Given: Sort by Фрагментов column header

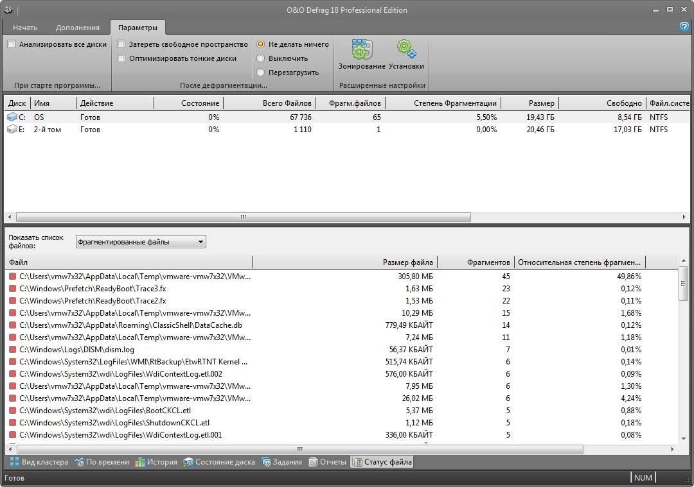Looking at the screenshot, I should (476, 262).
